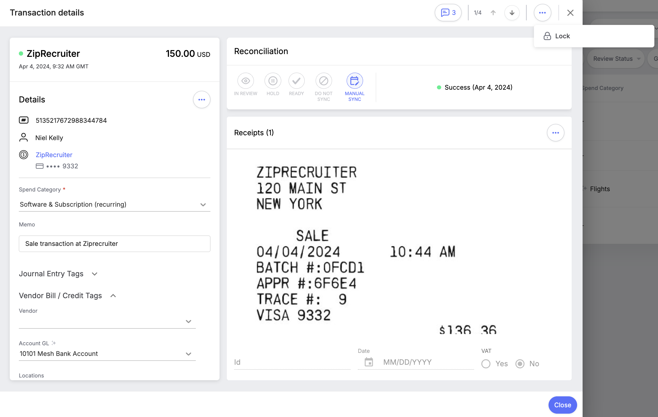This screenshot has width=658, height=417.
Task: Select VAT Yes radio button
Action: pyautogui.click(x=486, y=364)
